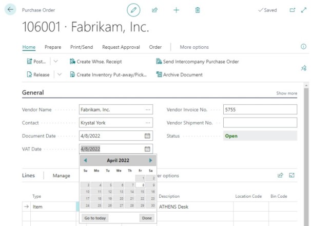Go to previous month in calendar
This screenshot has width=311, height=226.
(x=85, y=160)
